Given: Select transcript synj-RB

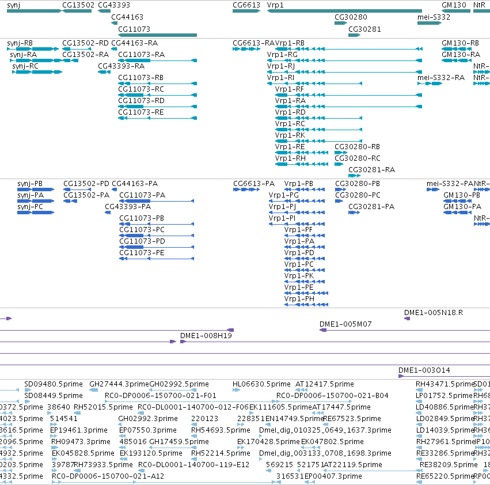Looking at the screenshot, I should (20, 43).
